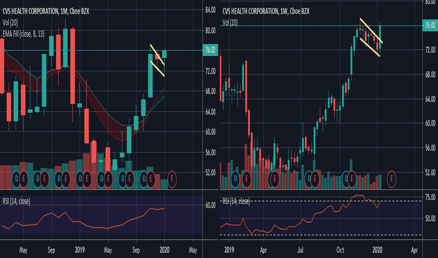
Task: Click the 76.02 price tag on monthly chart
Action: point(210,50)
